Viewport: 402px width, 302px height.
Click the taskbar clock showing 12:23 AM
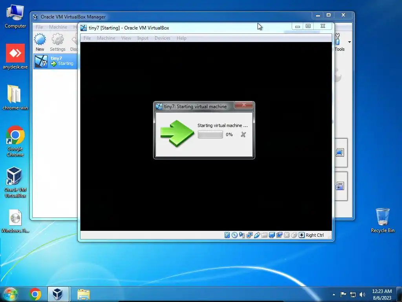click(382, 294)
